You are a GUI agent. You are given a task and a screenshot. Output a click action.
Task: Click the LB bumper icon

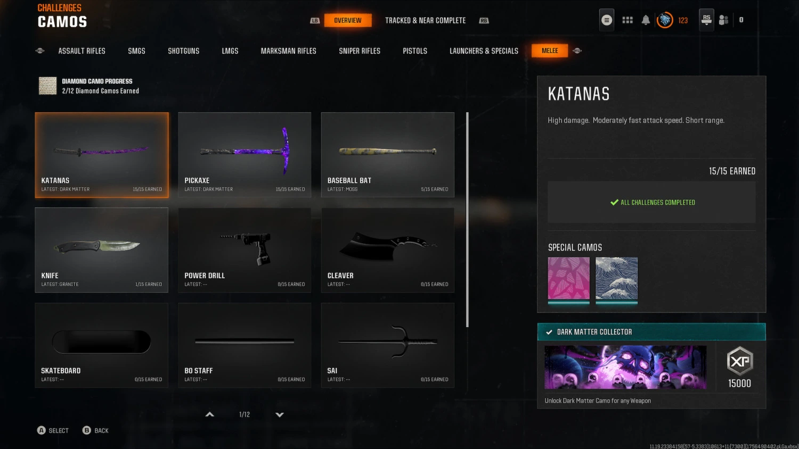pos(315,21)
